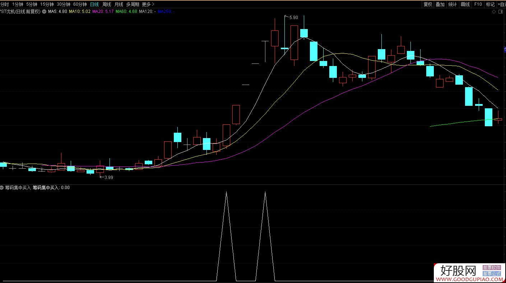Select the blue MA250 label
Image resolution: width=506 pixels, height=283 pixels.
click(166, 11)
